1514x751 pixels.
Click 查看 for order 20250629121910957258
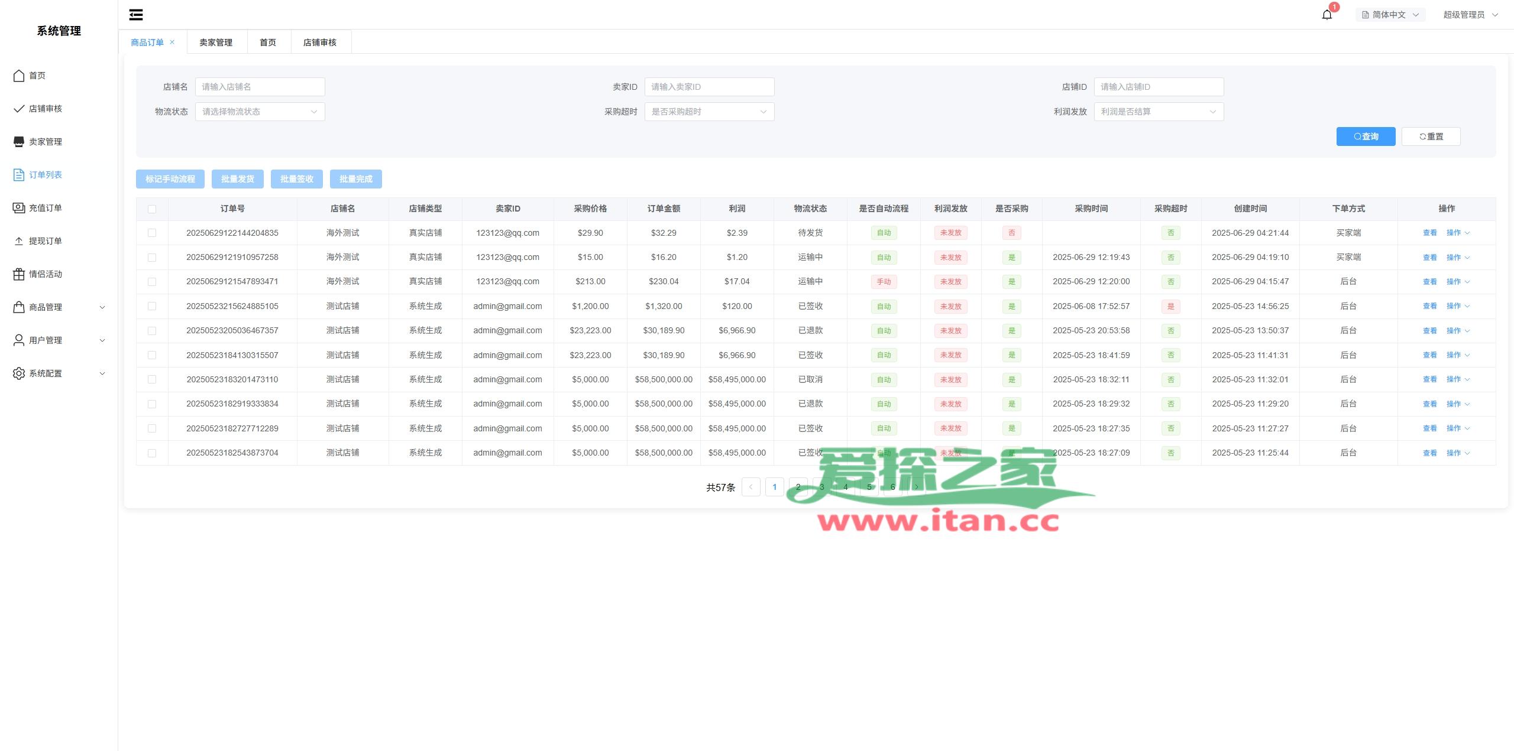(1429, 258)
